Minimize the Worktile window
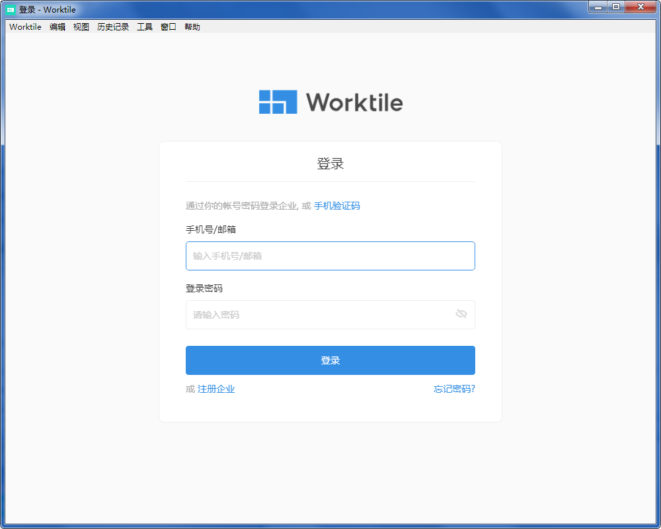This screenshot has width=661, height=529. [x=598, y=7]
